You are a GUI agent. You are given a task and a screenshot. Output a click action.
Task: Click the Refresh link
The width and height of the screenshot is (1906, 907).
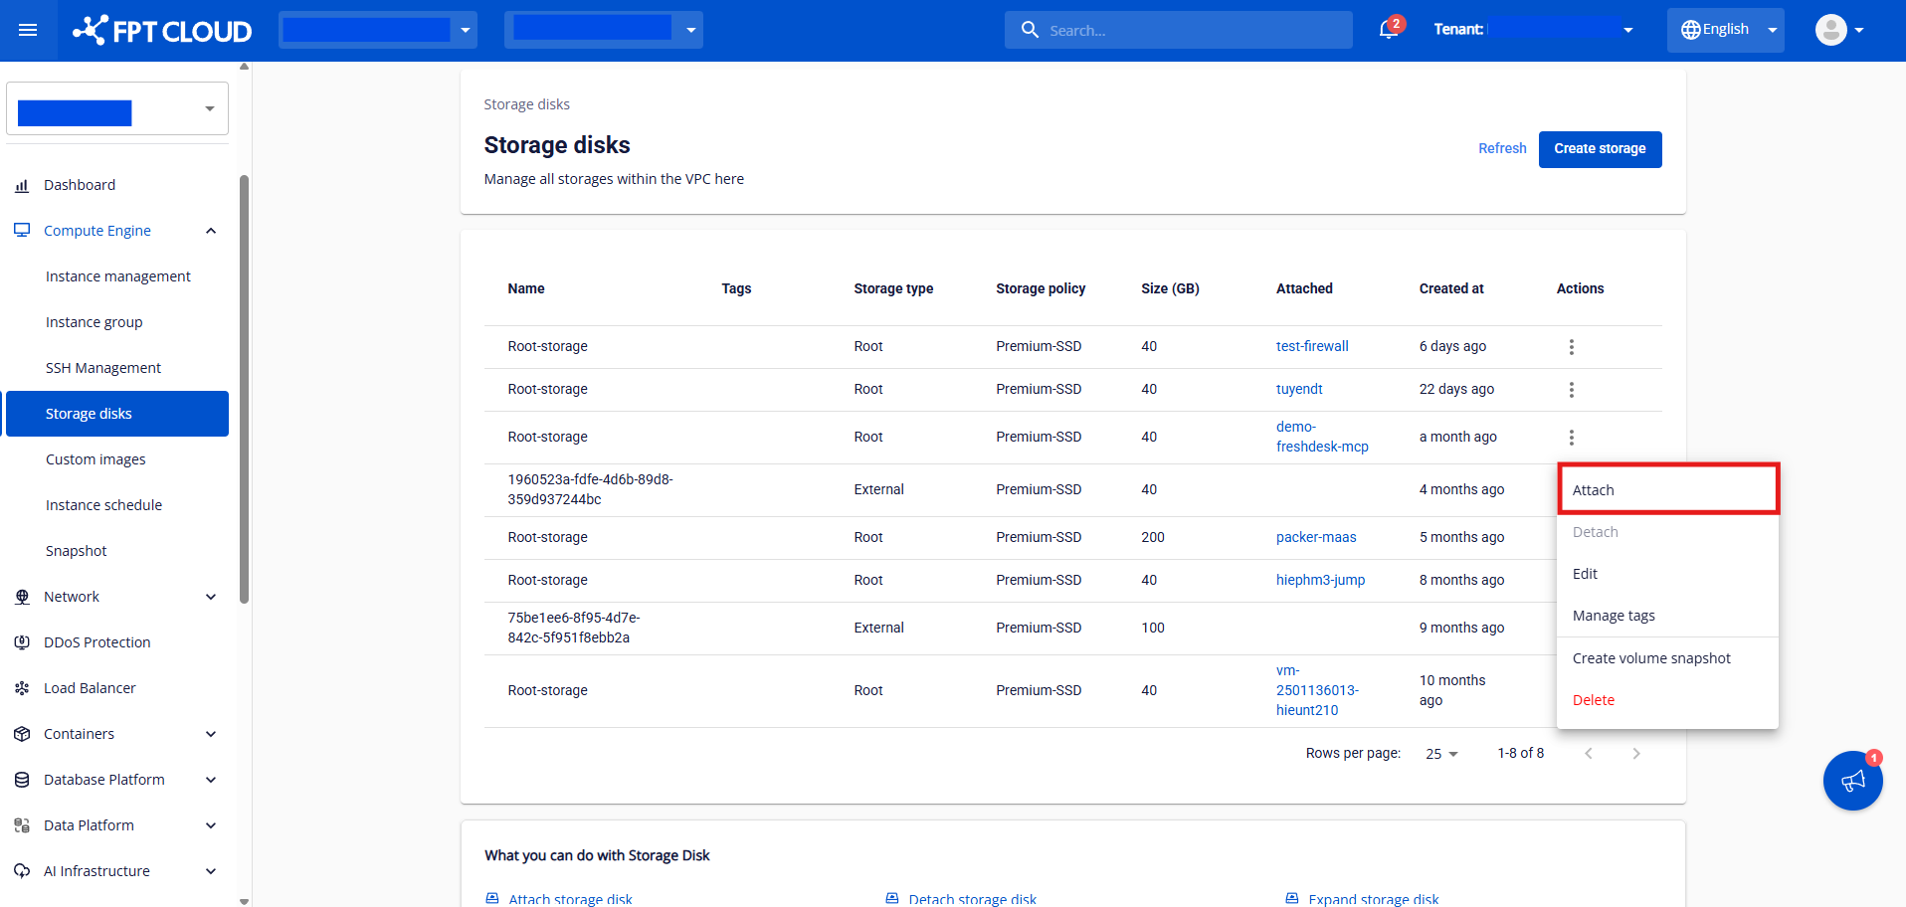point(1501,148)
